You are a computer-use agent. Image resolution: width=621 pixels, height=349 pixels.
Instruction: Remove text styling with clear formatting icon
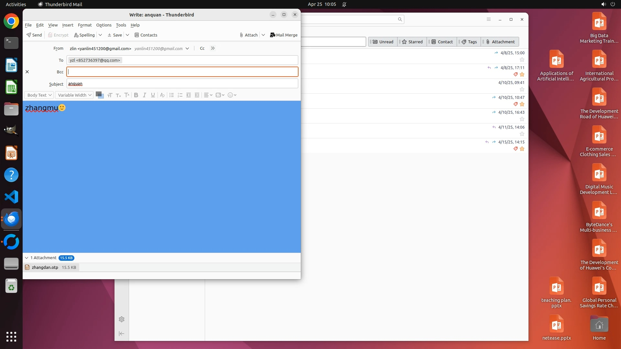point(162,95)
